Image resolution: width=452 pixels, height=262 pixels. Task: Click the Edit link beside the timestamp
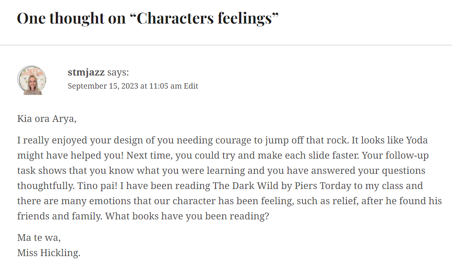[191, 86]
